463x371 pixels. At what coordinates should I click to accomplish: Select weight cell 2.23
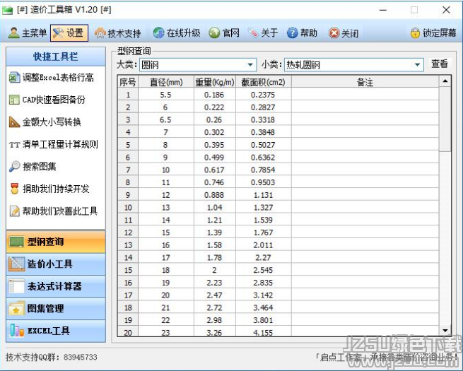(x=215, y=283)
